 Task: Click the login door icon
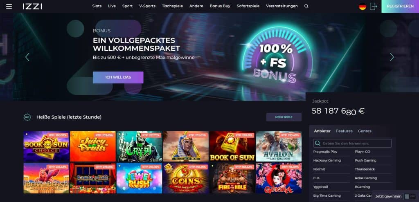(x=373, y=7)
